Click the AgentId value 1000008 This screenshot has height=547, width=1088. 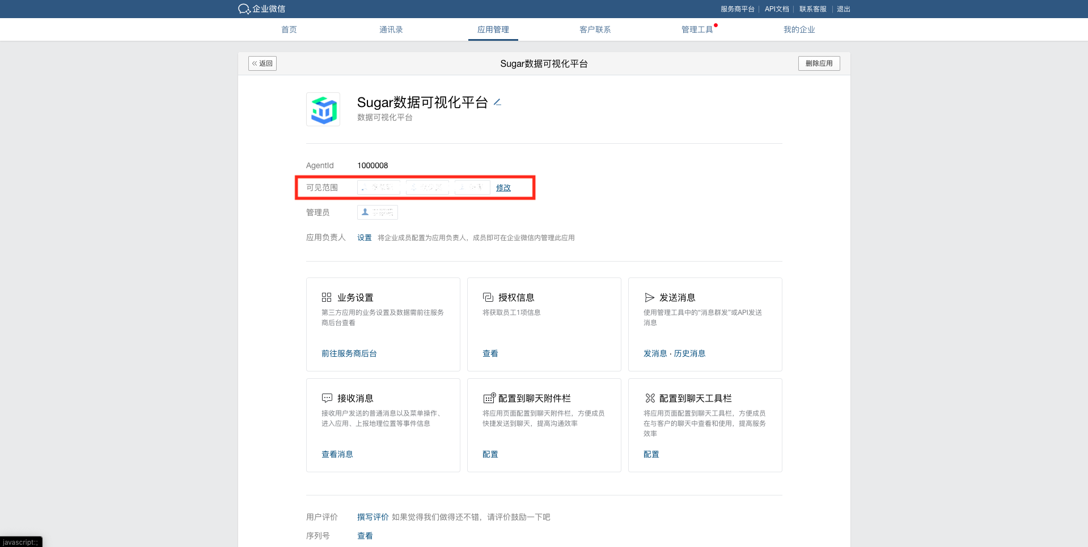point(372,165)
